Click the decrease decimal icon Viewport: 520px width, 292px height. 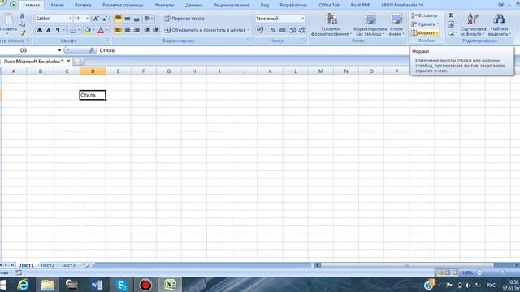(301, 30)
